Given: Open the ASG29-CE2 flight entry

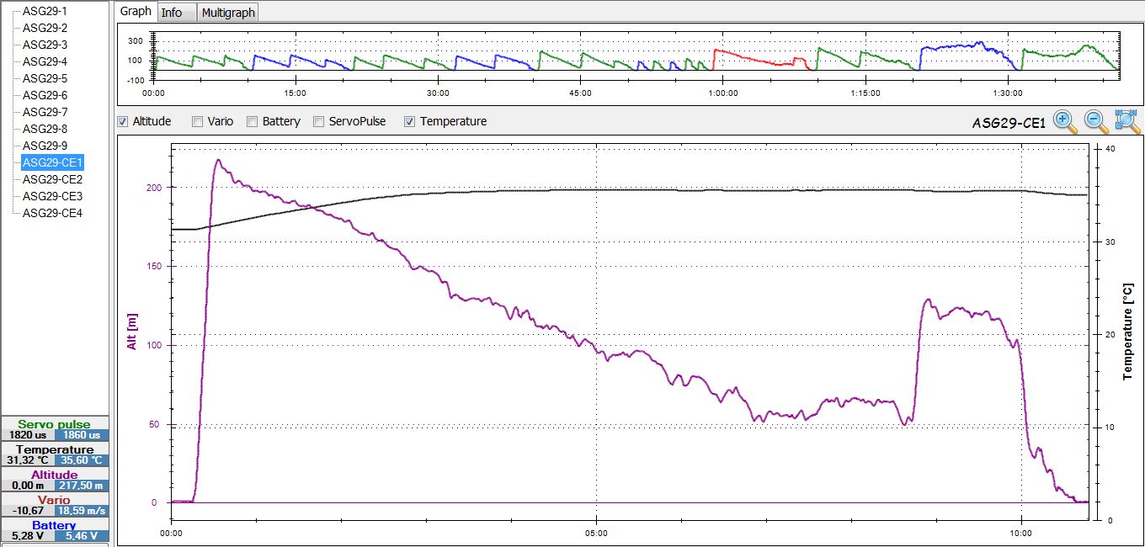Looking at the screenshot, I should click(x=52, y=179).
